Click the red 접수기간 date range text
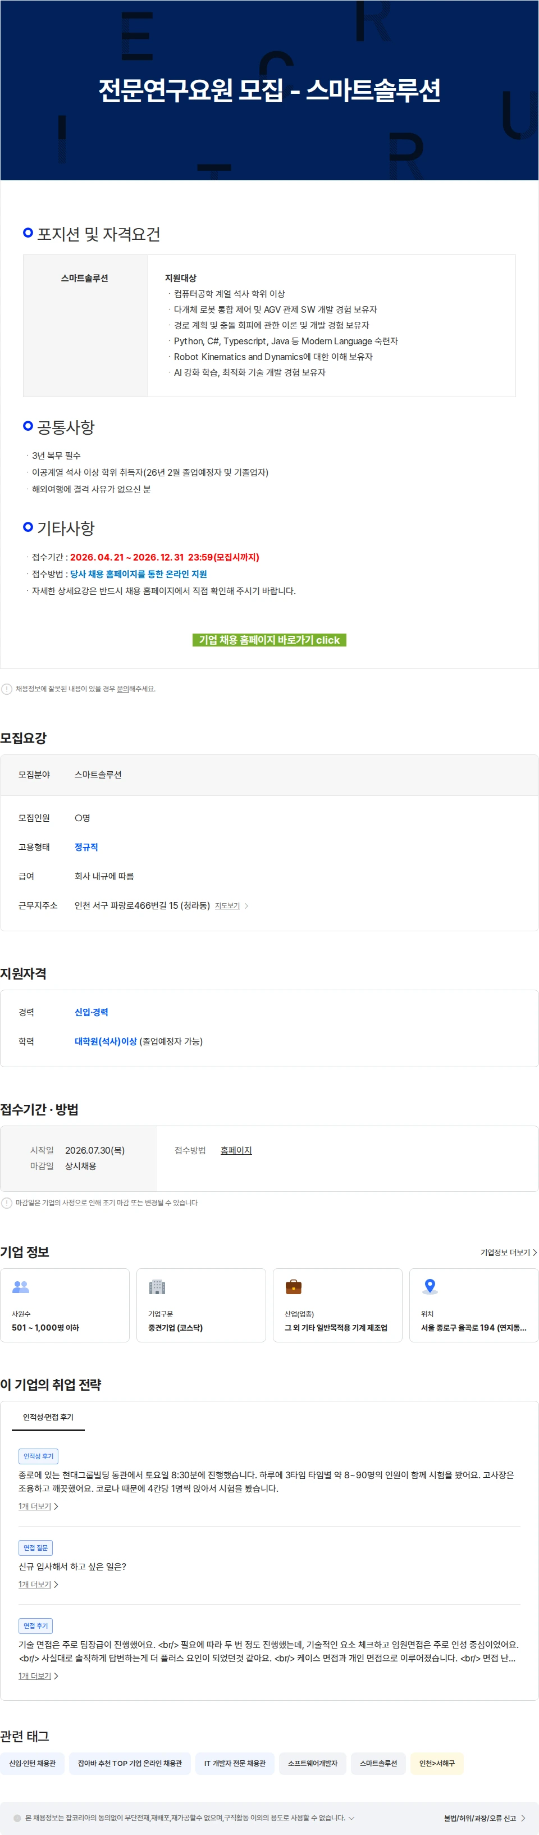 (165, 557)
